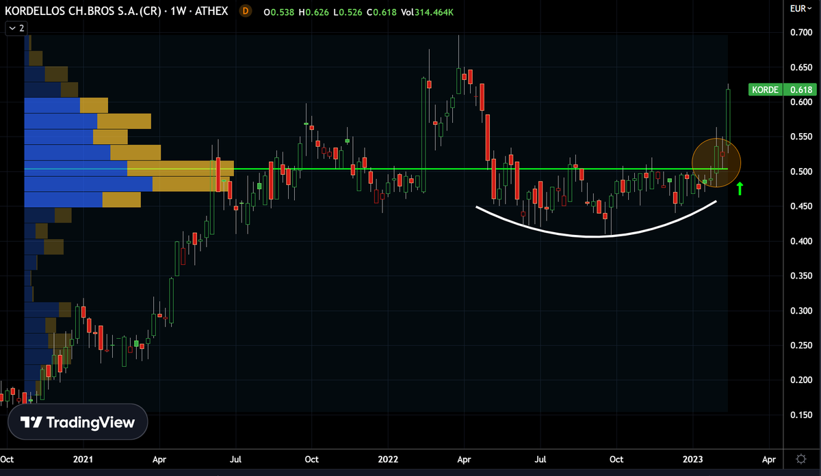Click the 0.500 price axis label
Screen dimensions: 821x476
pyautogui.click(x=800, y=171)
